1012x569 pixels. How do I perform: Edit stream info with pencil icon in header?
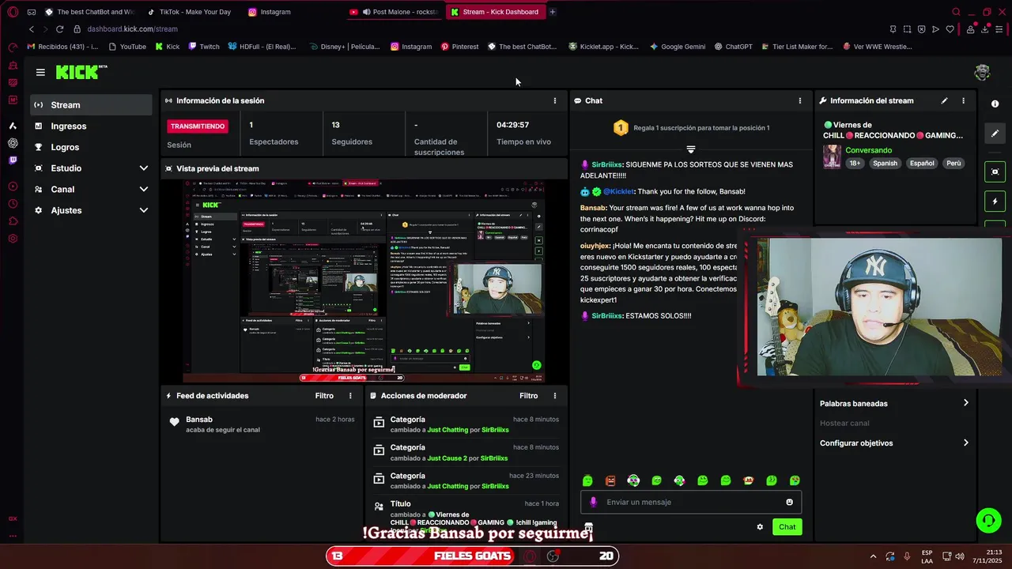pyautogui.click(x=944, y=100)
